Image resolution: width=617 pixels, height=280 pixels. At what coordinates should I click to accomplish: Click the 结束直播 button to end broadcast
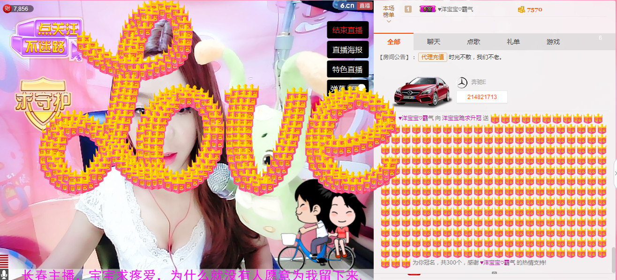(347, 30)
